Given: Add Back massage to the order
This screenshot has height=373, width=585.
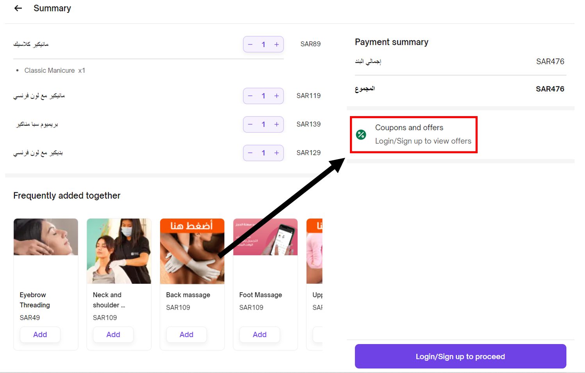Looking at the screenshot, I should 186,335.
